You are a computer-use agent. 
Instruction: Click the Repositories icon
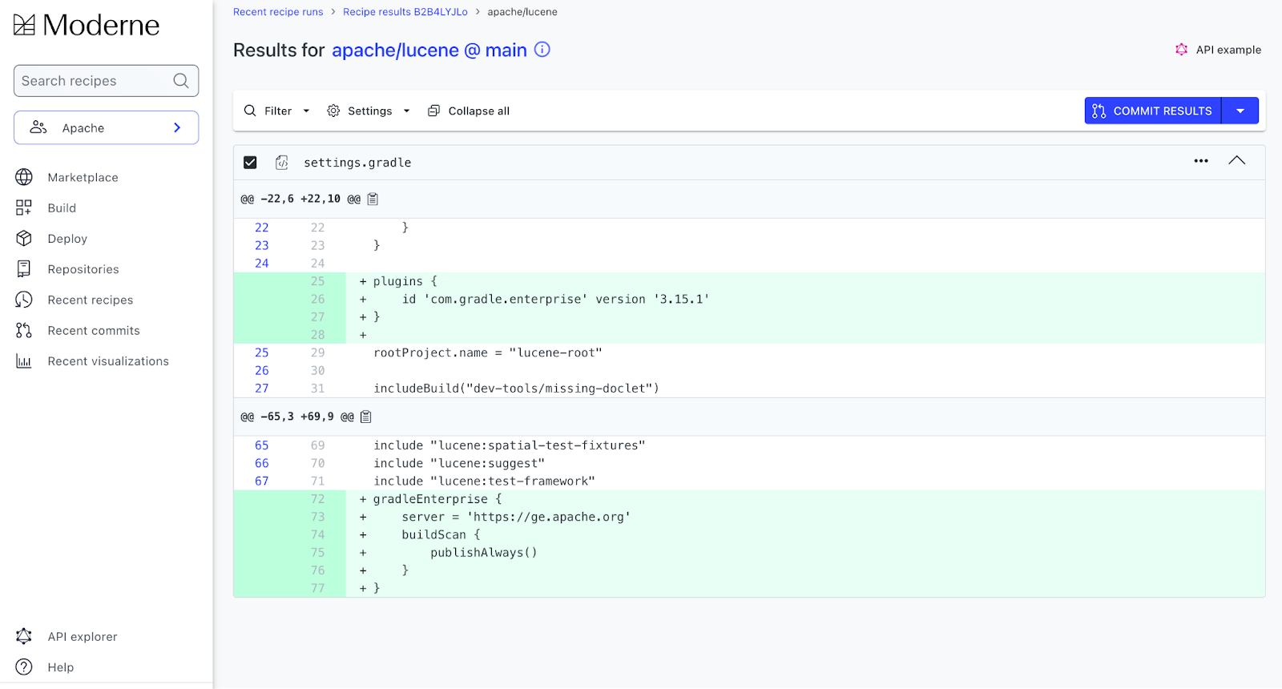pos(24,269)
